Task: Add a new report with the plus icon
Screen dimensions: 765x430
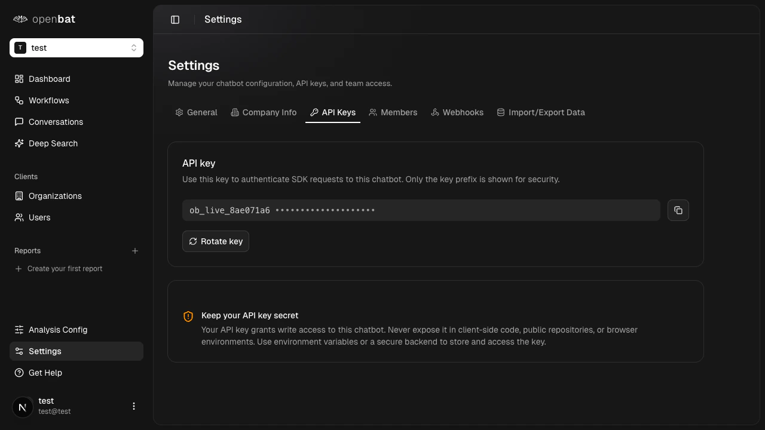Action: [135, 251]
